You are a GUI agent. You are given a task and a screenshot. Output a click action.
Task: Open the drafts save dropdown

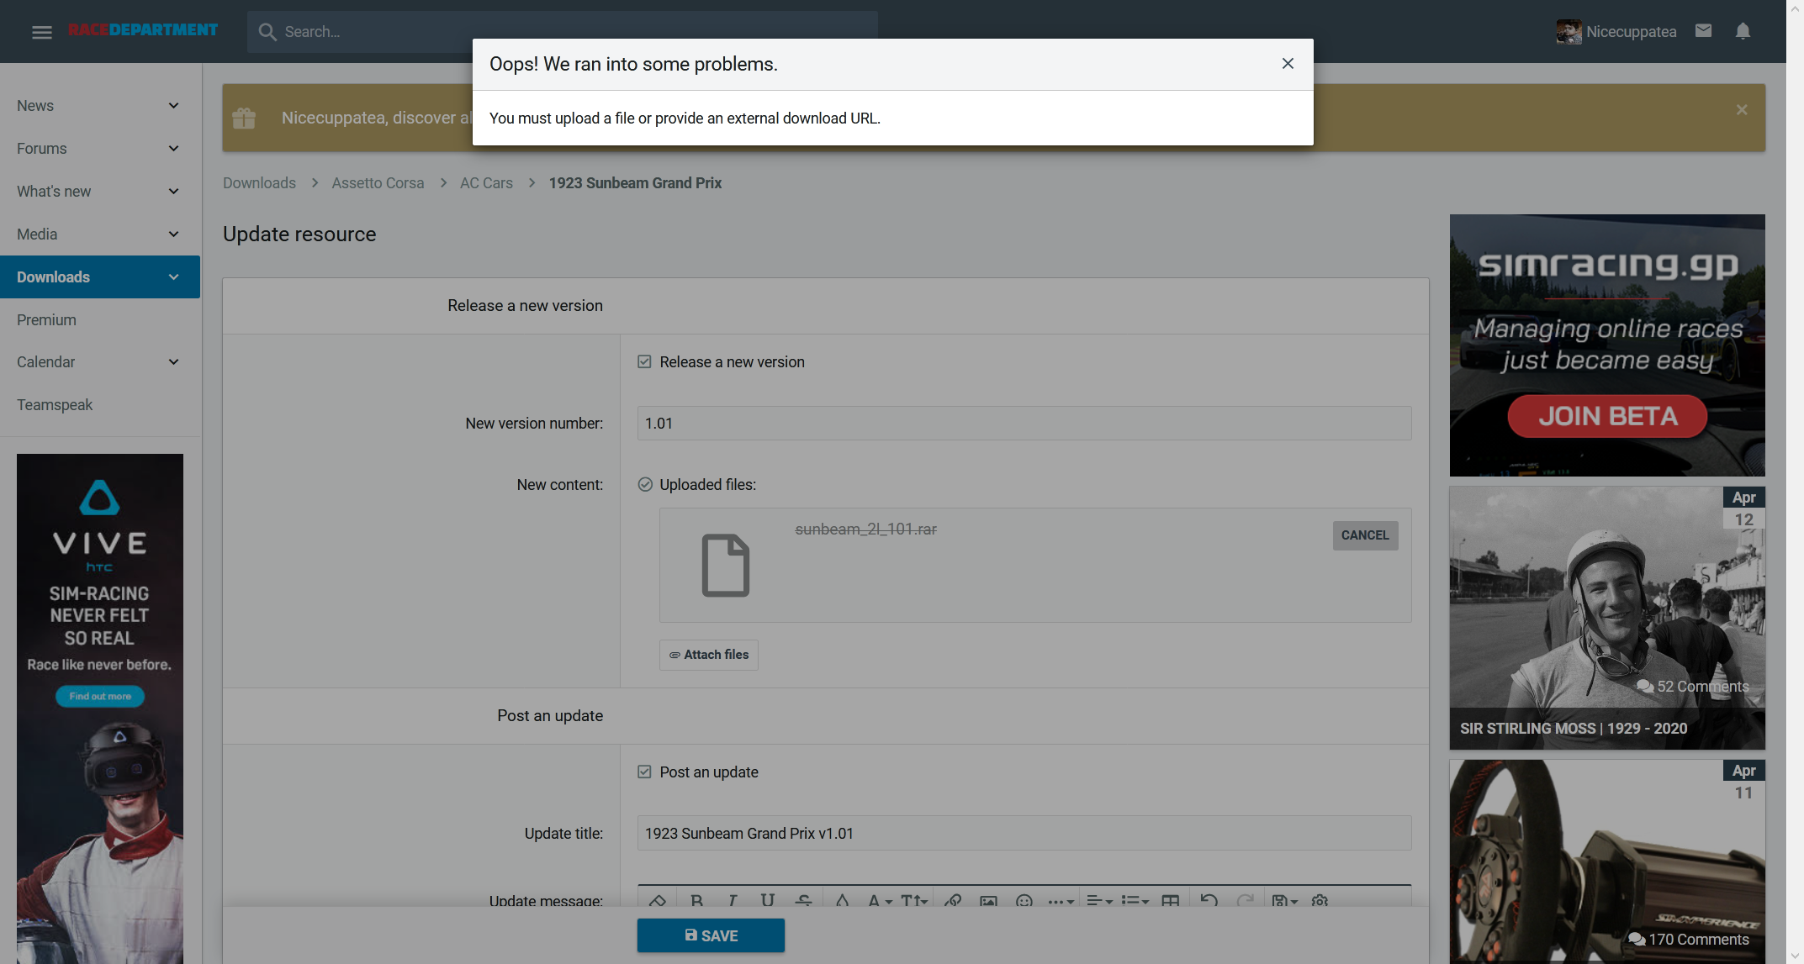coord(1284,900)
